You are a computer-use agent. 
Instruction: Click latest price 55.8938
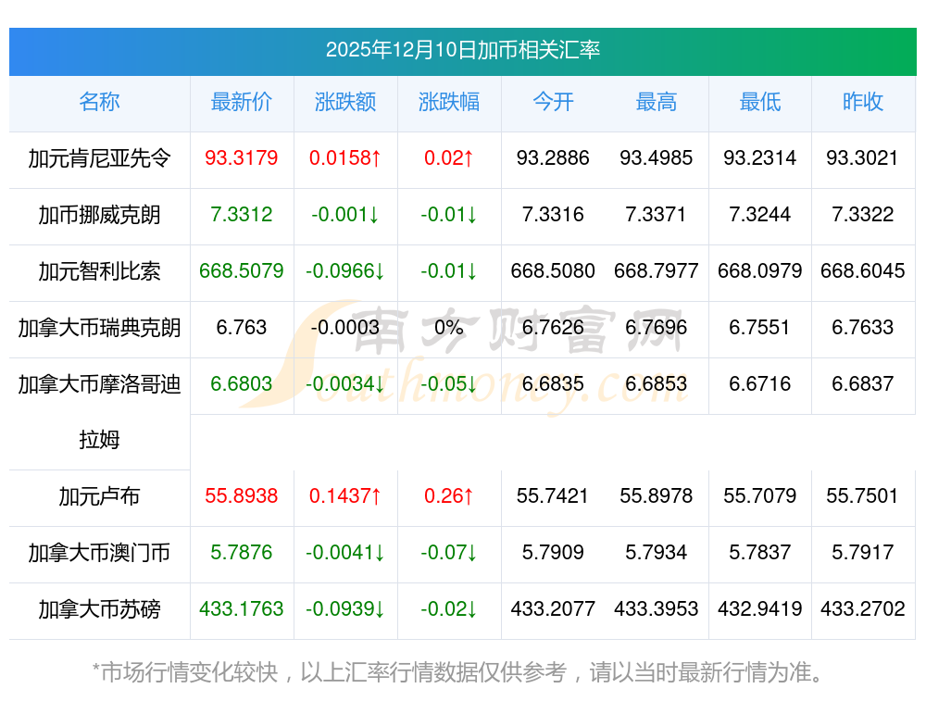(242, 496)
